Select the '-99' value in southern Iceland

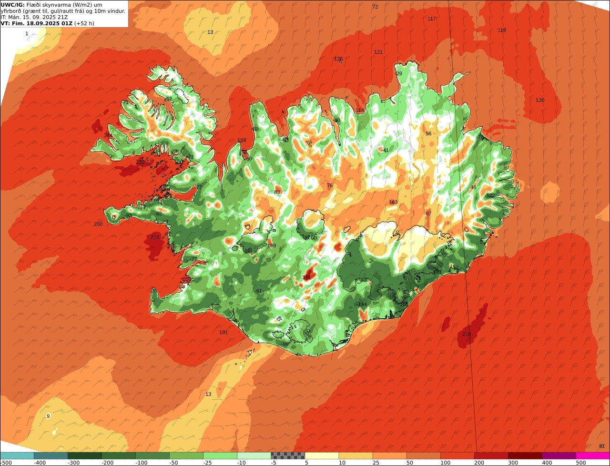[285, 344]
